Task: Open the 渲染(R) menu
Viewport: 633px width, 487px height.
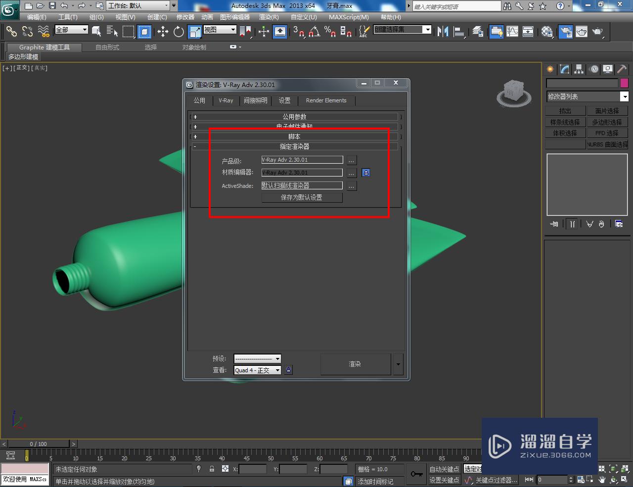Action: tap(269, 17)
